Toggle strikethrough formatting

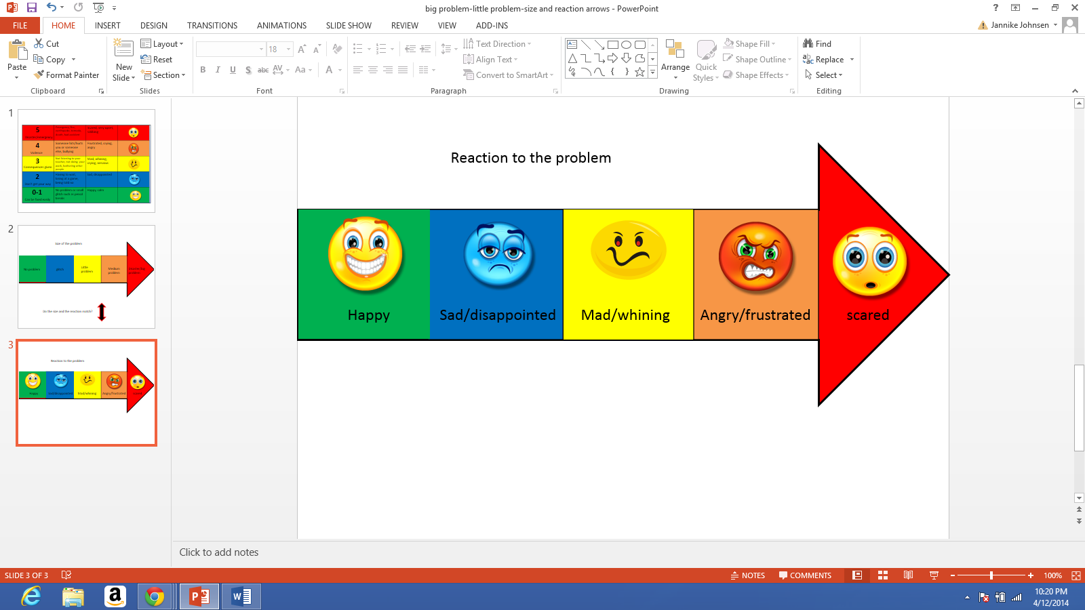263,70
